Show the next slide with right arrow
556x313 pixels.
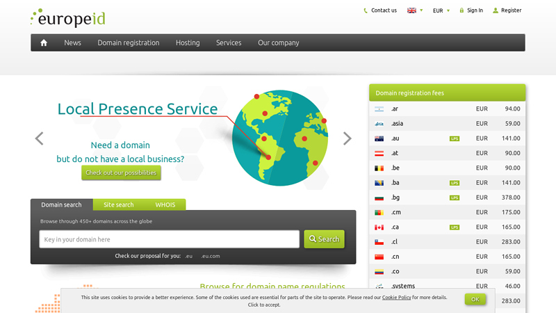(x=347, y=138)
